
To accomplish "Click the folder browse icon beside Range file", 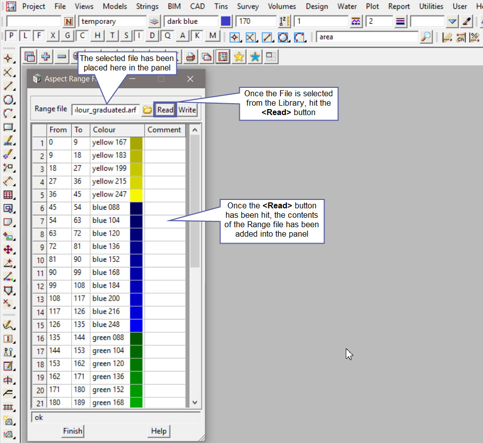I will tap(147, 110).
